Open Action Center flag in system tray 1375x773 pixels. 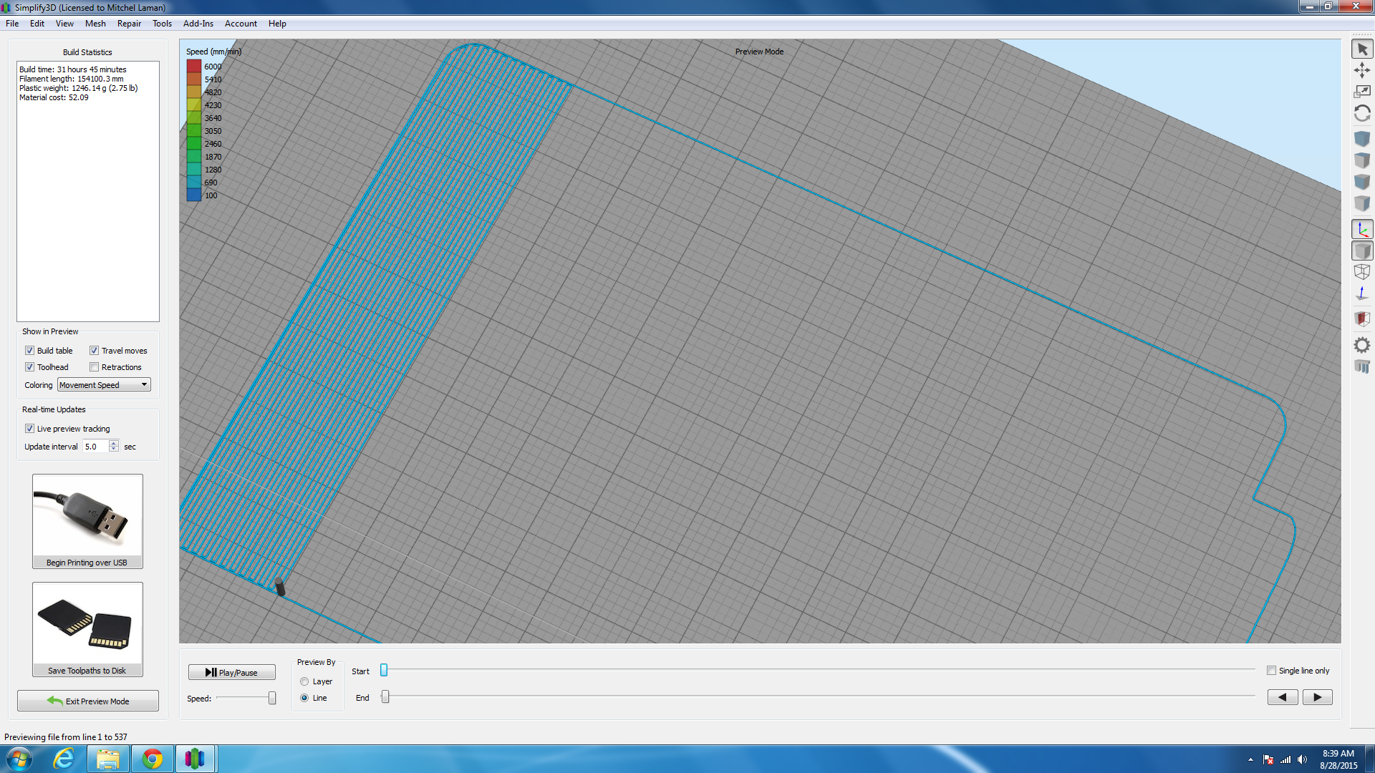pyautogui.click(x=1268, y=759)
